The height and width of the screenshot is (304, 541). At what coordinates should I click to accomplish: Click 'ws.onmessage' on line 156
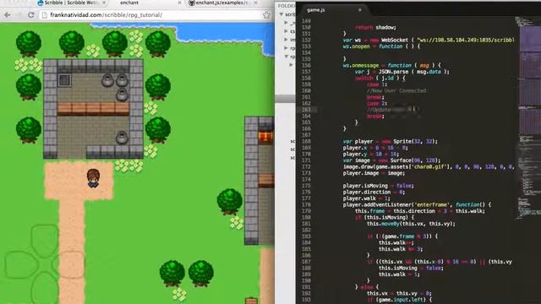361,65
